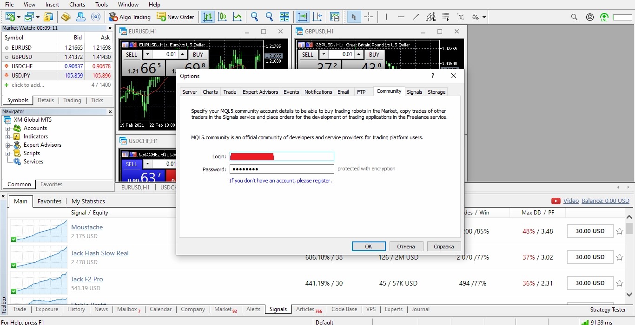This screenshot has height=325, width=635.
Task: Open the profiles dropdown arrow
Action: tap(37, 17)
